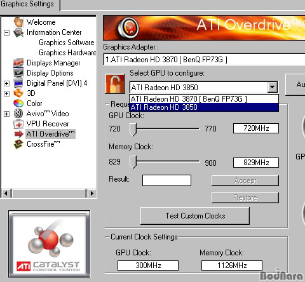Click the tree horizontal scrollbar track

coord(49,193)
